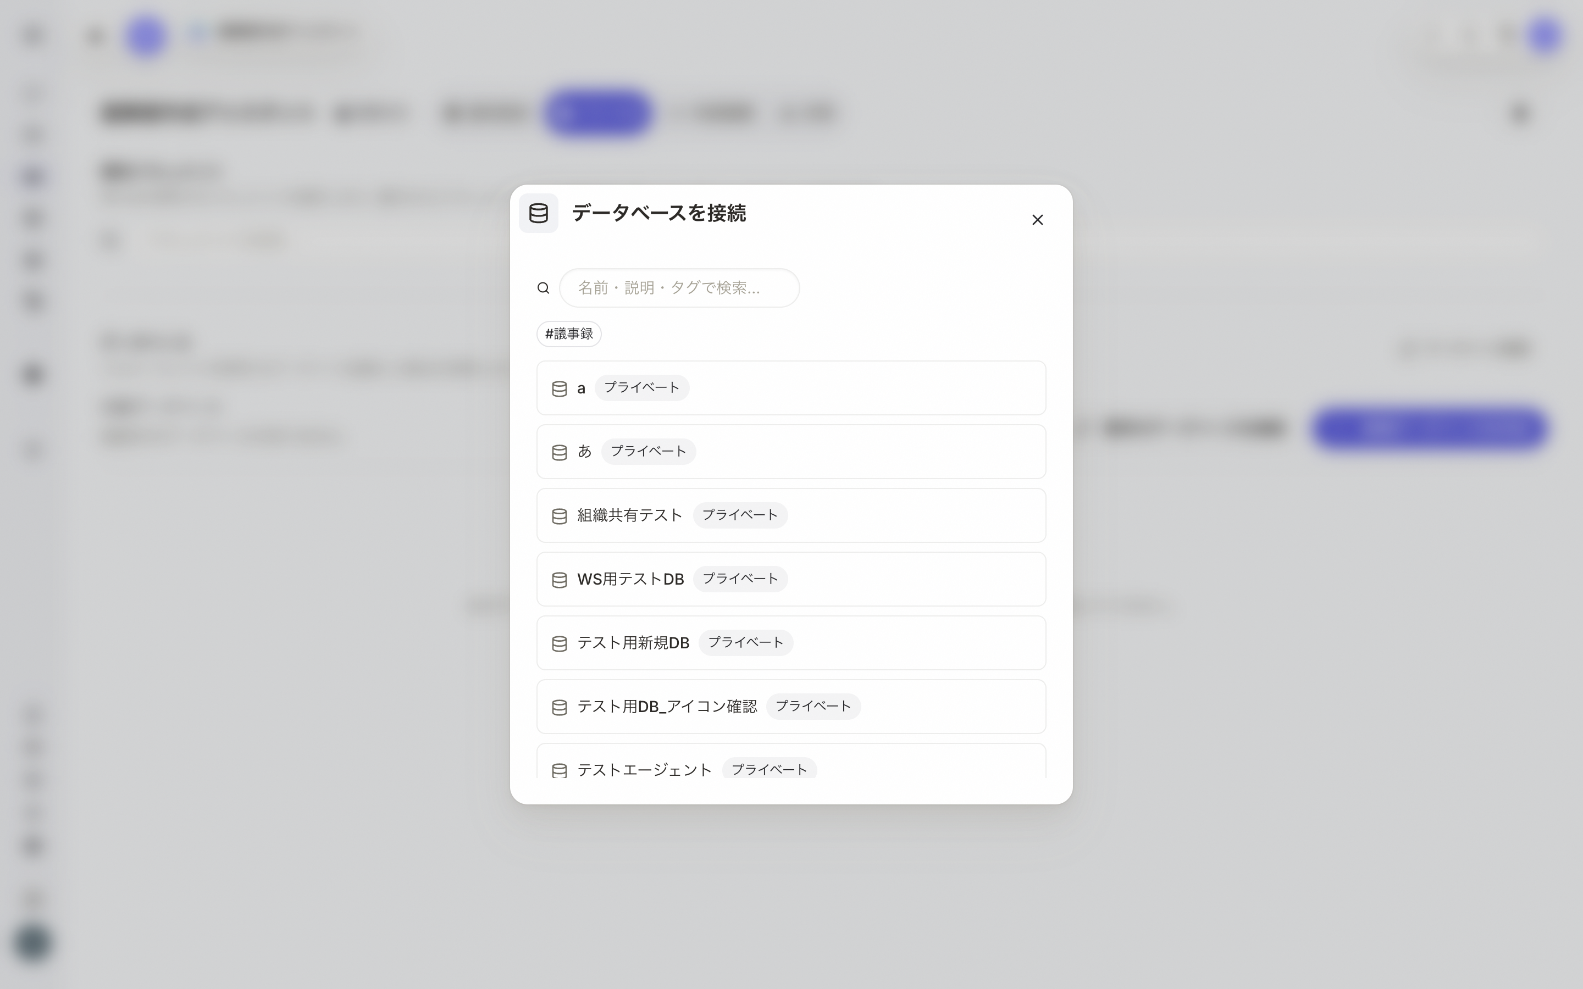
Task: Click プライベート badge on テスト用新規DB row
Action: point(746,642)
